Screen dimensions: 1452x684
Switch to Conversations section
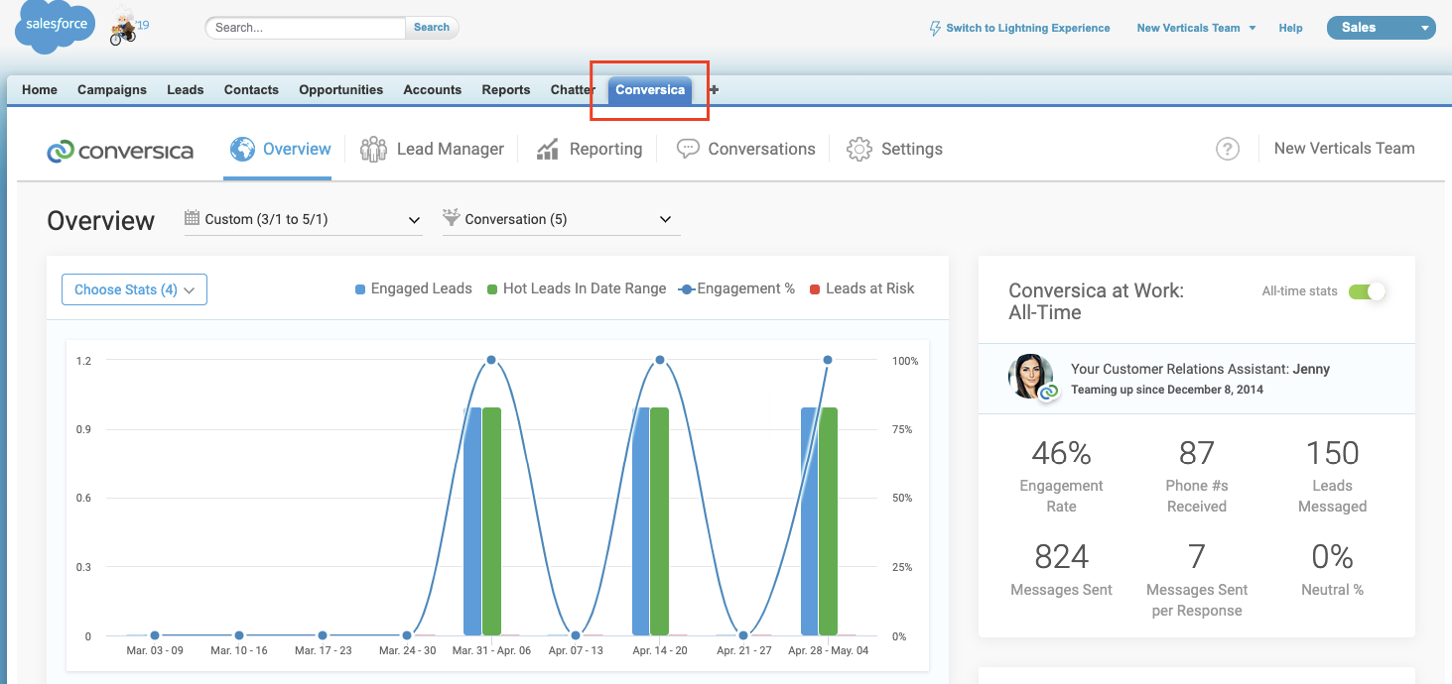[745, 149]
